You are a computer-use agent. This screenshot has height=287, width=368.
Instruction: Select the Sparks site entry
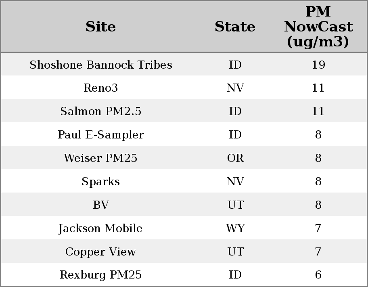101,182
